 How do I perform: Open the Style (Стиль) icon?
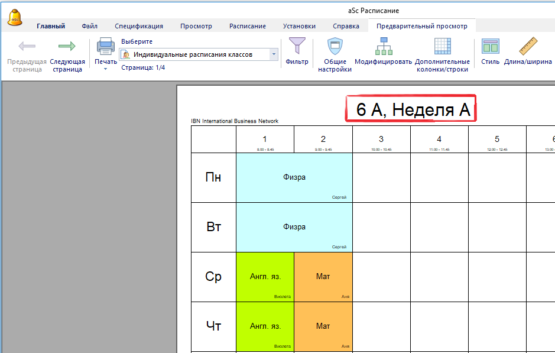(490, 47)
